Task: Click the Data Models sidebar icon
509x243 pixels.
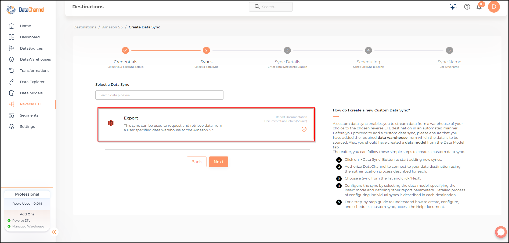Action: click(x=12, y=93)
